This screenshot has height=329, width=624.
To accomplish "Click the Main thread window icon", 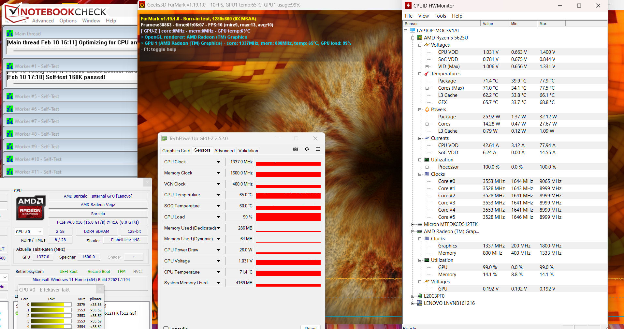I will 10,34.
